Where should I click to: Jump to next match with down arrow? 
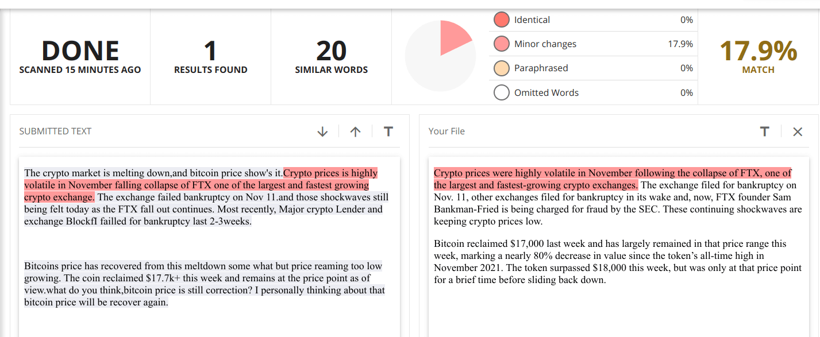(x=322, y=131)
